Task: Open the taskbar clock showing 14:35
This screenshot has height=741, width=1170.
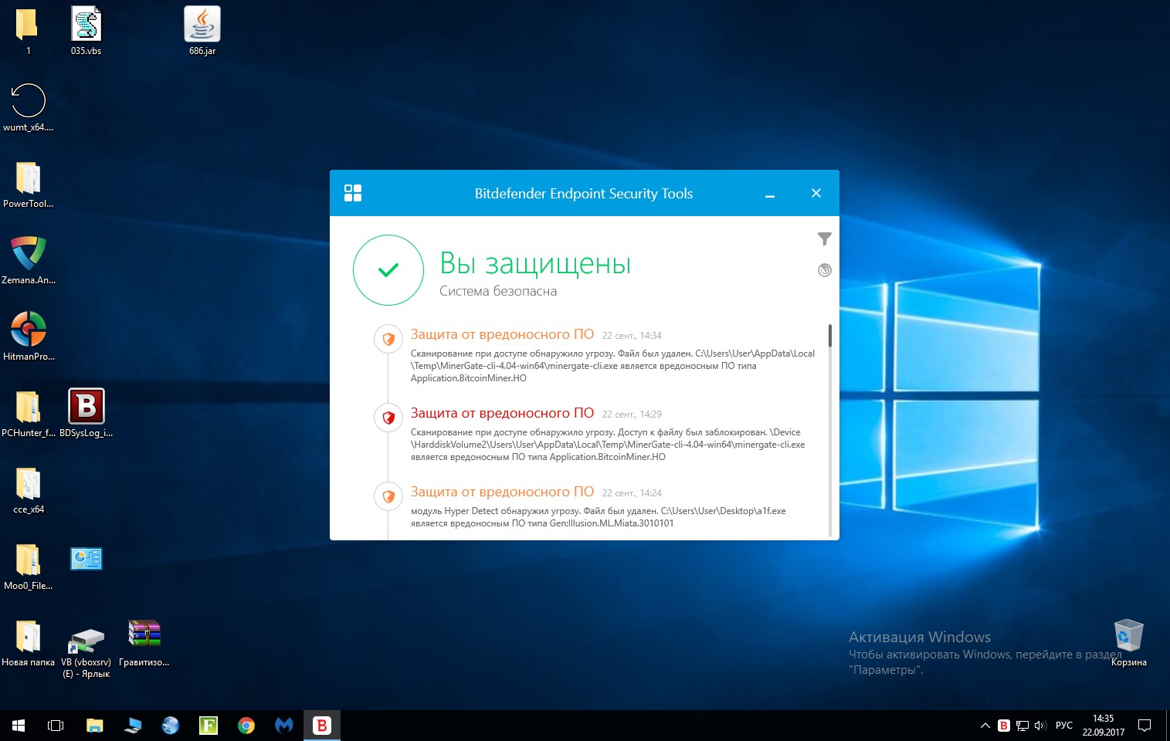Action: coord(1103,726)
